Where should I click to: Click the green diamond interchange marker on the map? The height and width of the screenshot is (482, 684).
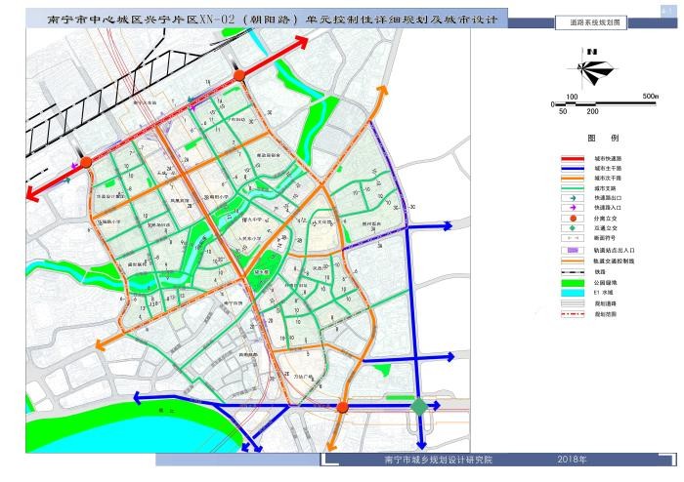coord(419,407)
